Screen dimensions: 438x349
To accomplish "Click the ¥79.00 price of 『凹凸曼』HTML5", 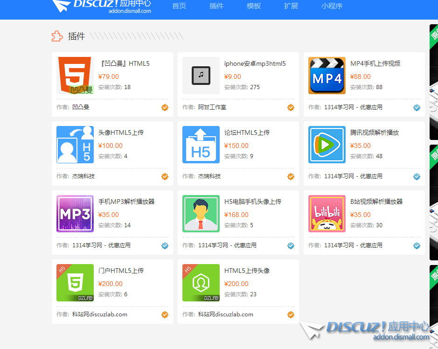I will click(109, 77).
